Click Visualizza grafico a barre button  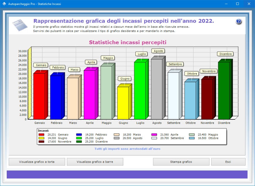click(95, 162)
